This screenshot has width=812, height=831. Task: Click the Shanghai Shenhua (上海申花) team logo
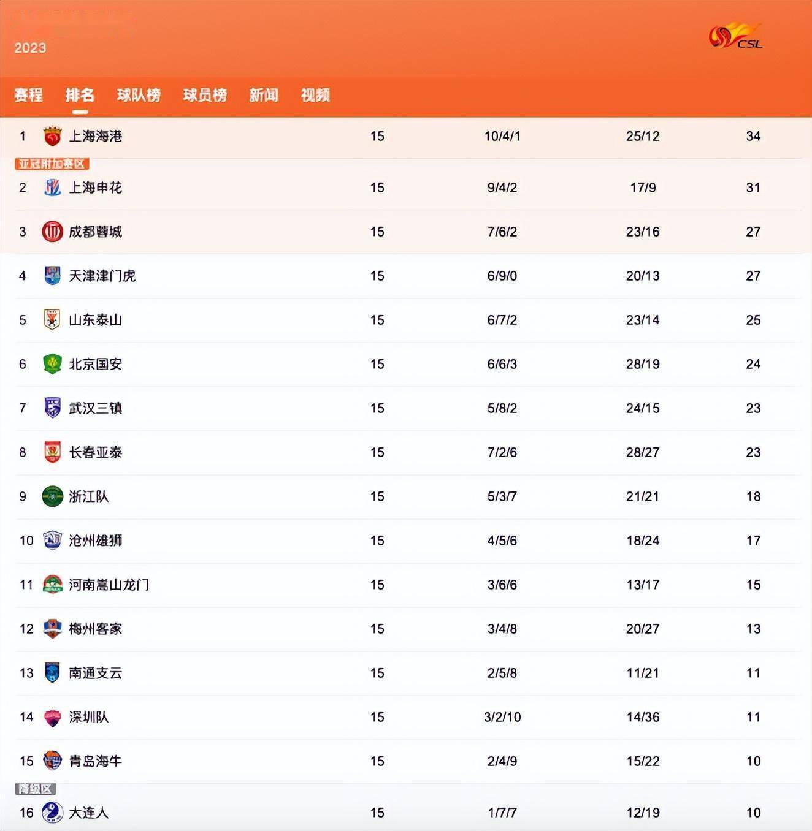52,188
